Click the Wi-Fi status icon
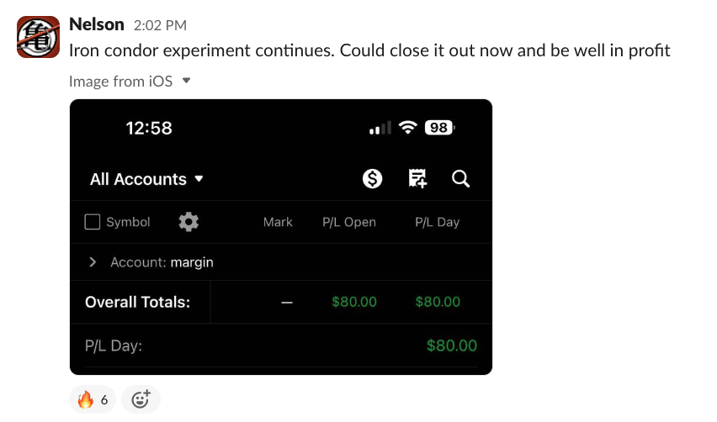 408,128
